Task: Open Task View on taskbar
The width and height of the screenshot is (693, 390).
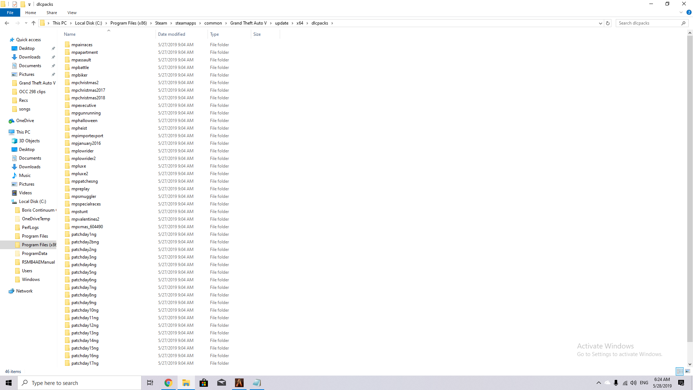Action: [x=150, y=383]
